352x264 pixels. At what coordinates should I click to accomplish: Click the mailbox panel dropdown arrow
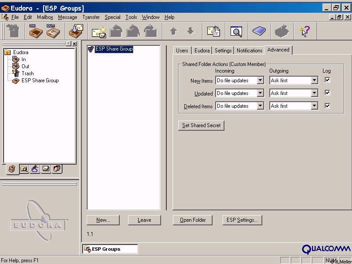click(x=69, y=44)
